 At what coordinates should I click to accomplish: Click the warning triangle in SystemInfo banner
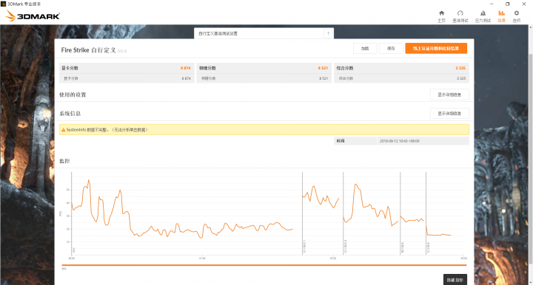click(x=63, y=130)
